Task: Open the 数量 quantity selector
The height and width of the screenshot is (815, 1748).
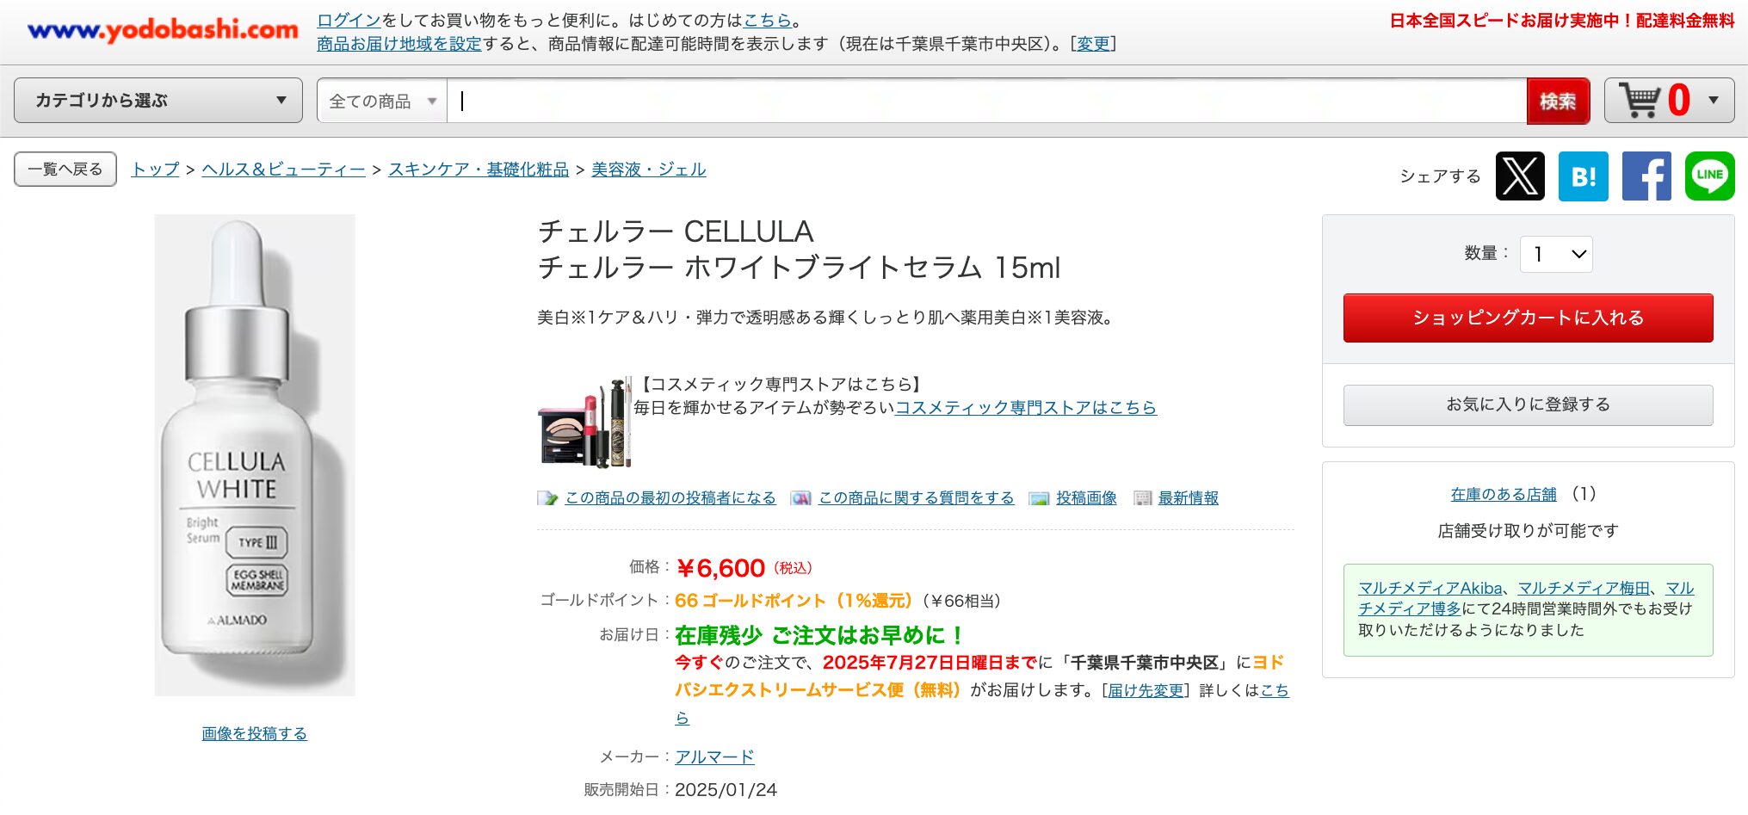Action: coord(1556,254)
